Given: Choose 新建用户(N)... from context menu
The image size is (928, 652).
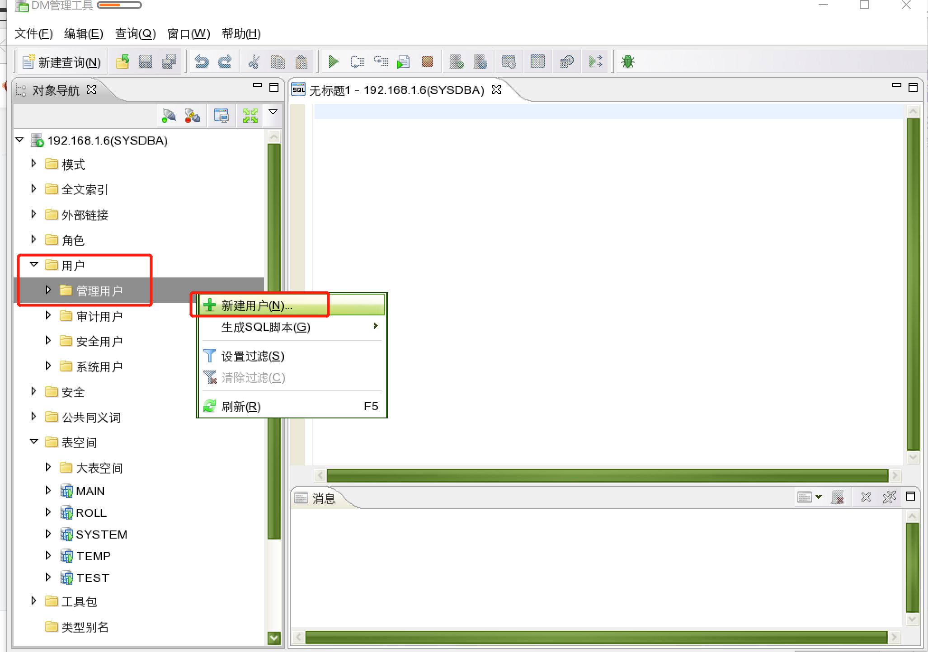Looking at the screenshot, I should coord(257,306).
